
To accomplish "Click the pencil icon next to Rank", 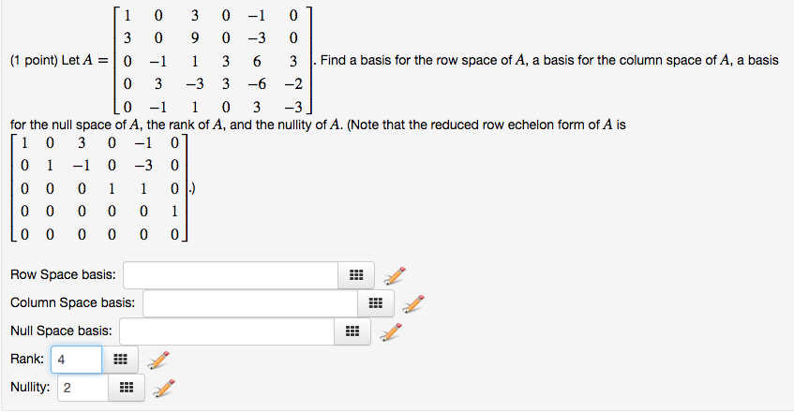I will pos(160,360).
